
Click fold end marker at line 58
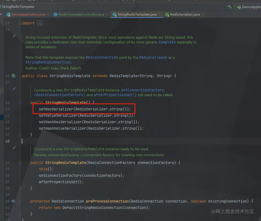tap(20, 188)
